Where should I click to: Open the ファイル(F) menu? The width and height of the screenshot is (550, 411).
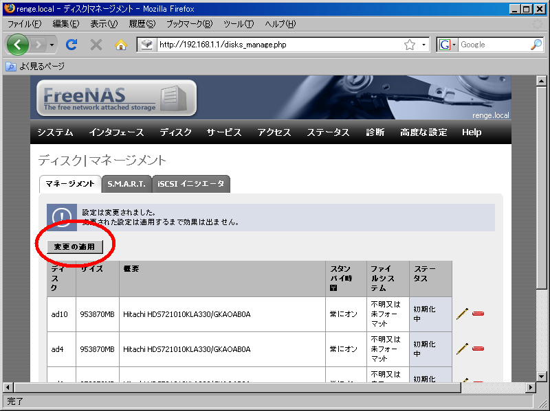tap(24, 24)
